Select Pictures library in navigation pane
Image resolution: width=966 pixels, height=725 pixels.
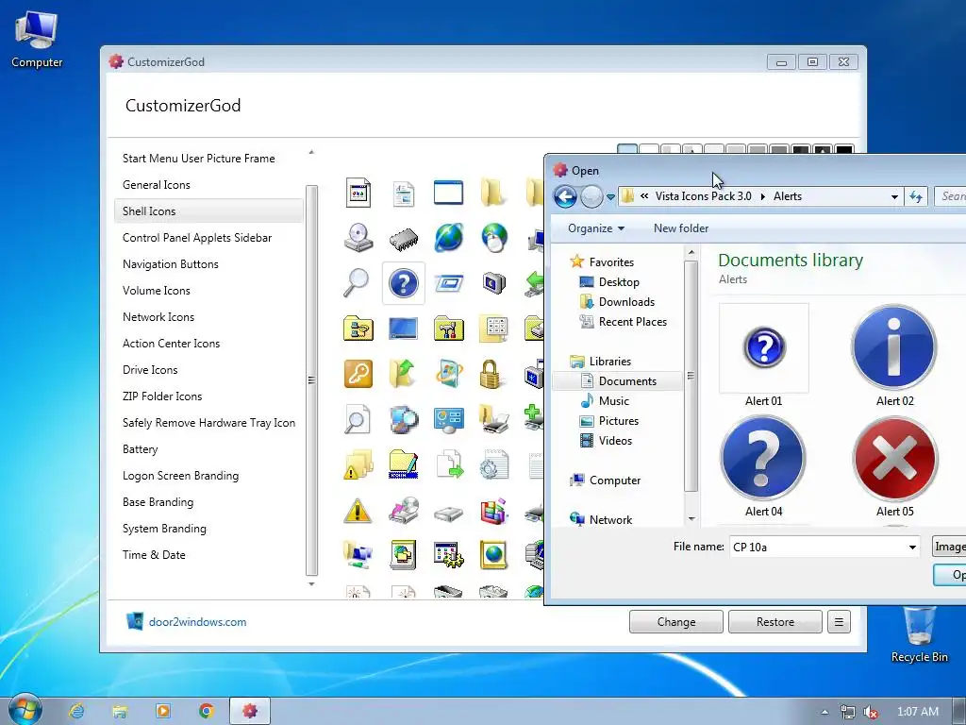(619, 421)
